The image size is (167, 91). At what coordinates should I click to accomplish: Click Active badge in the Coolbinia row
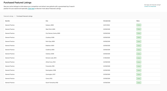(139, 50)
